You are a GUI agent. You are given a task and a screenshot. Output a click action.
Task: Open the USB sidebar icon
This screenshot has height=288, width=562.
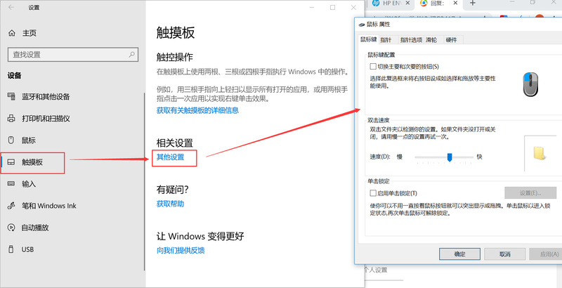click(11, 249)
